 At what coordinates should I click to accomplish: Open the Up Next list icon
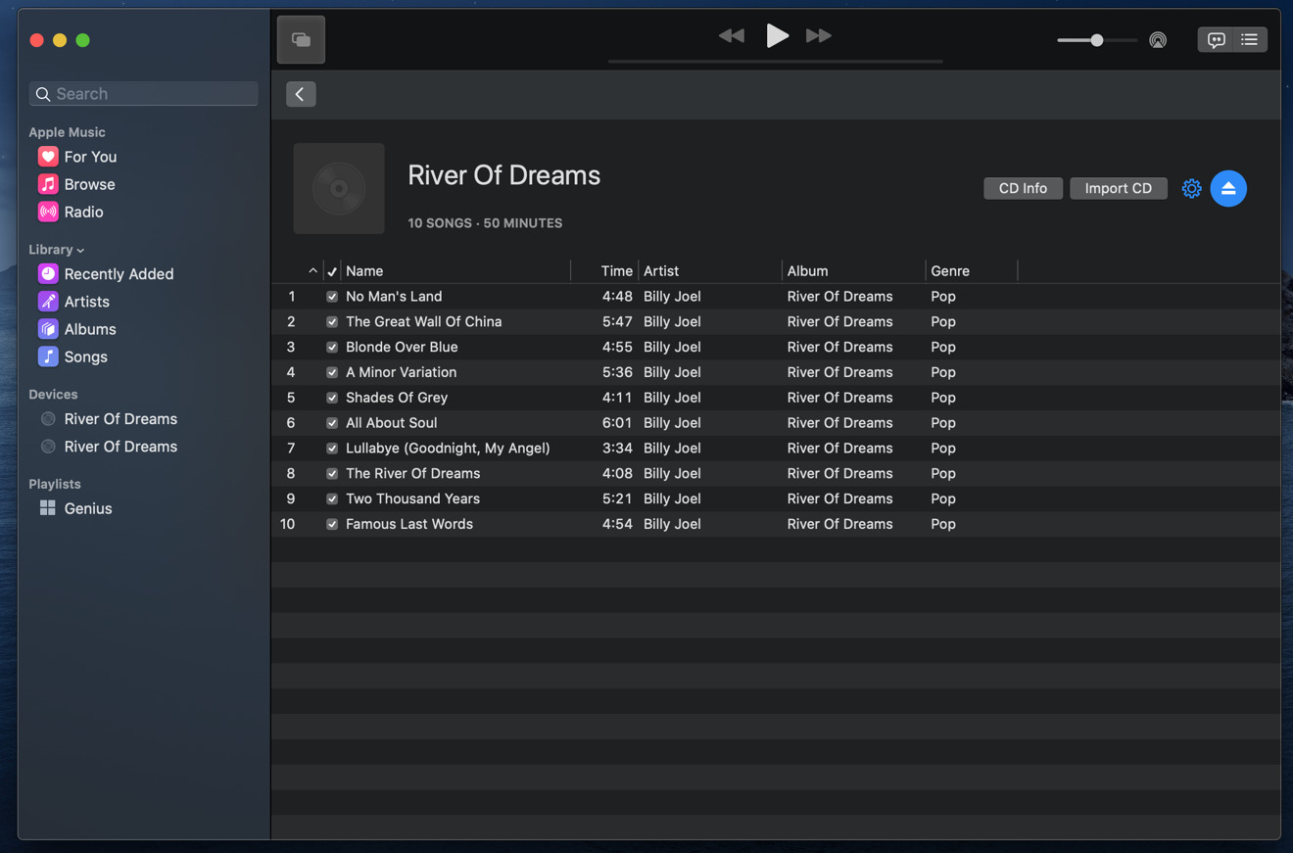(x=1250, y=40)
